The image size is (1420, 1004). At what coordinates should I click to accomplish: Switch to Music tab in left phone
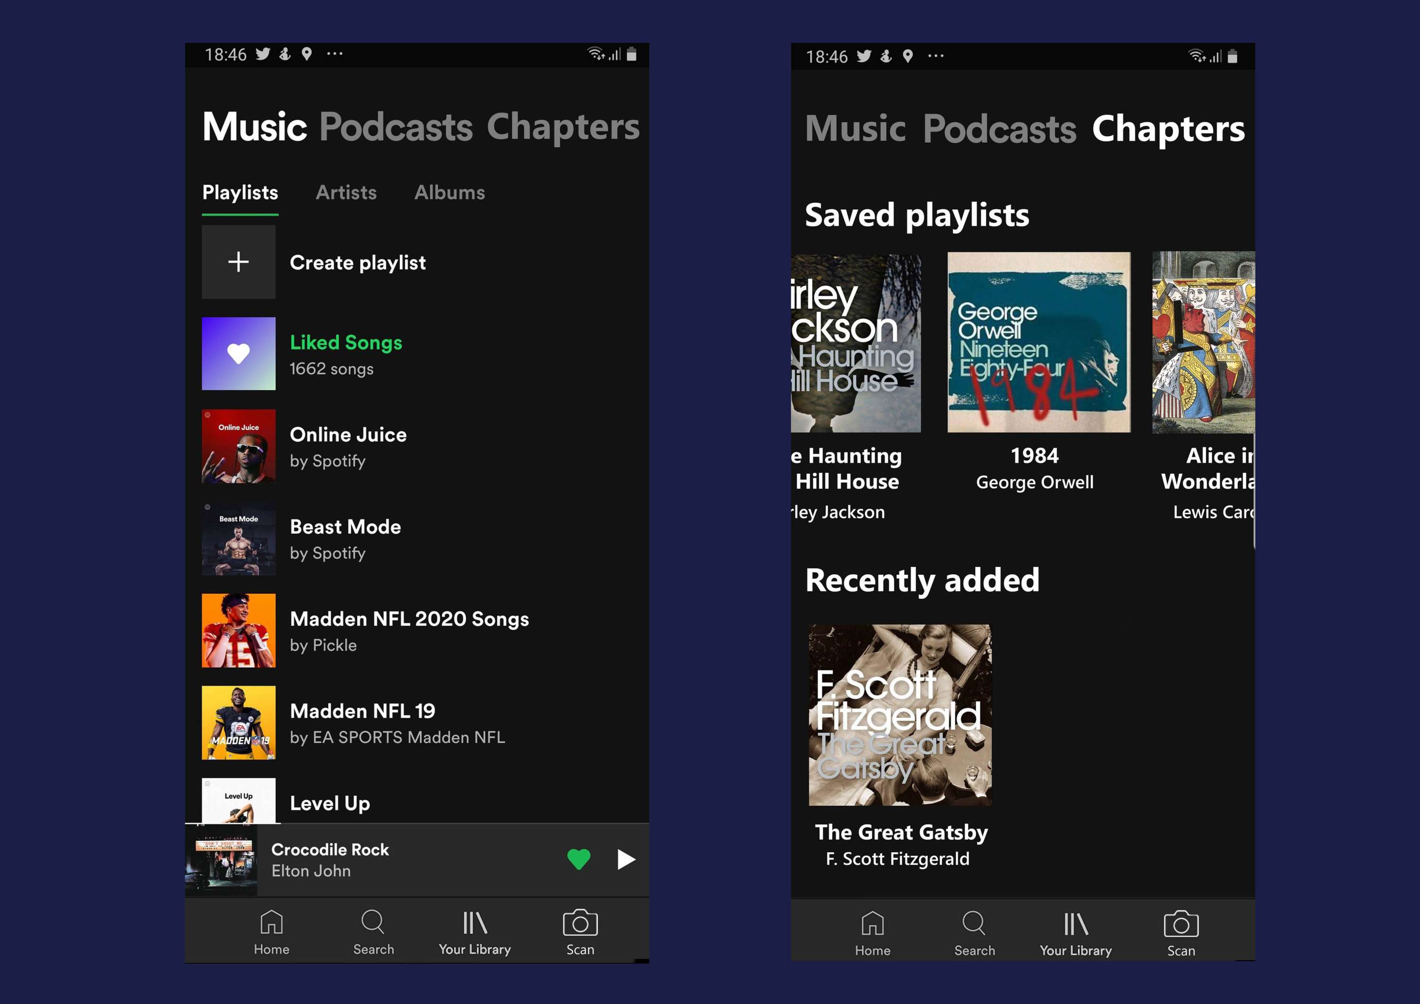254,127
